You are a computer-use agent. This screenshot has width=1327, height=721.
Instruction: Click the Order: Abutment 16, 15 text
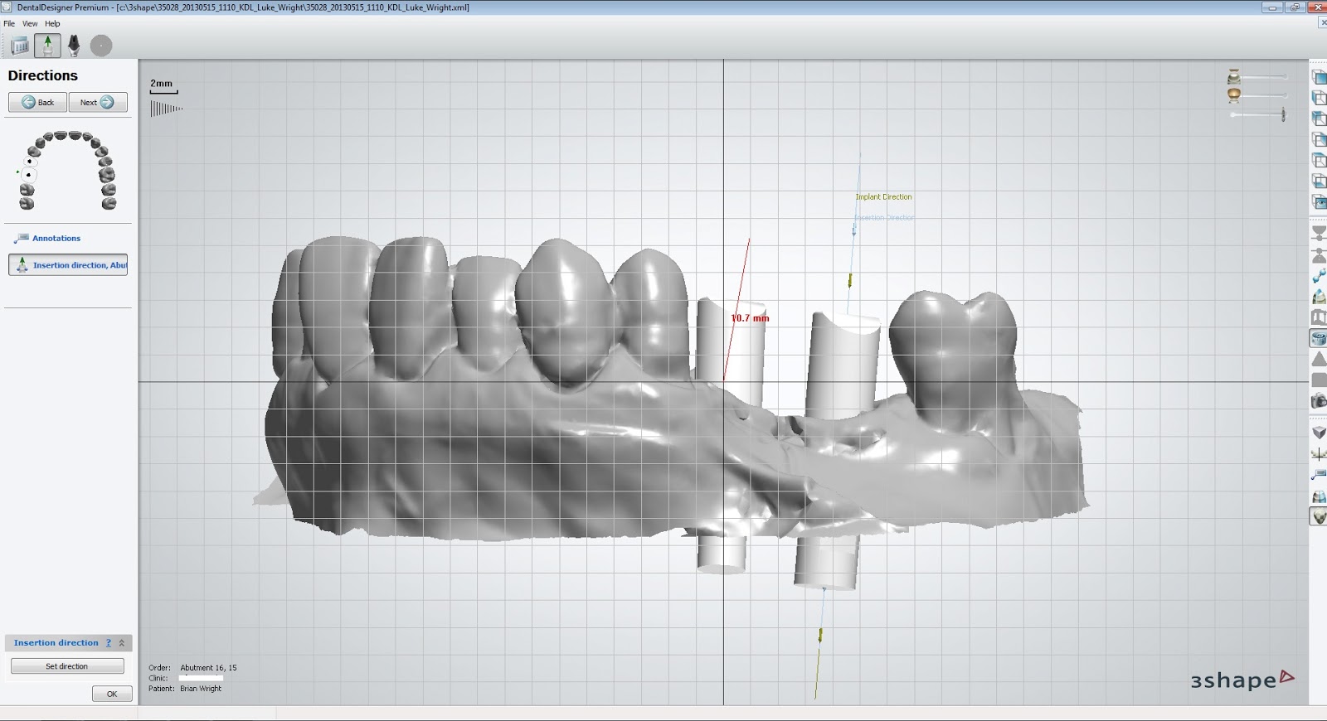[192, 667]
